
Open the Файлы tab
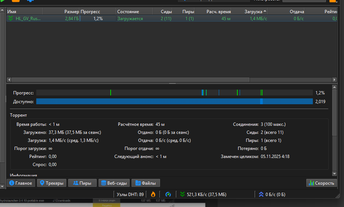pos(145,183)
